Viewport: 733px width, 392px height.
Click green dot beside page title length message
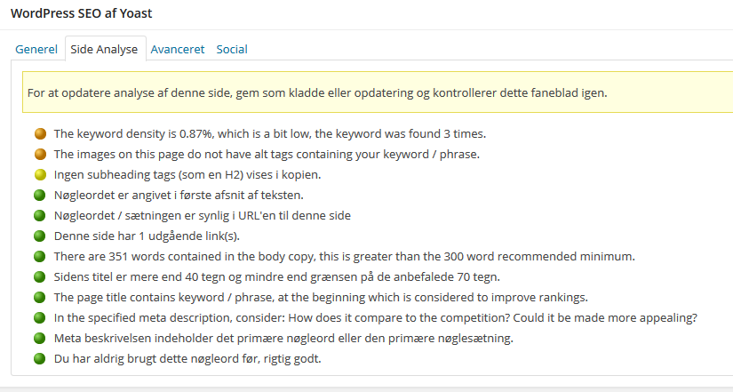point(40,277)
